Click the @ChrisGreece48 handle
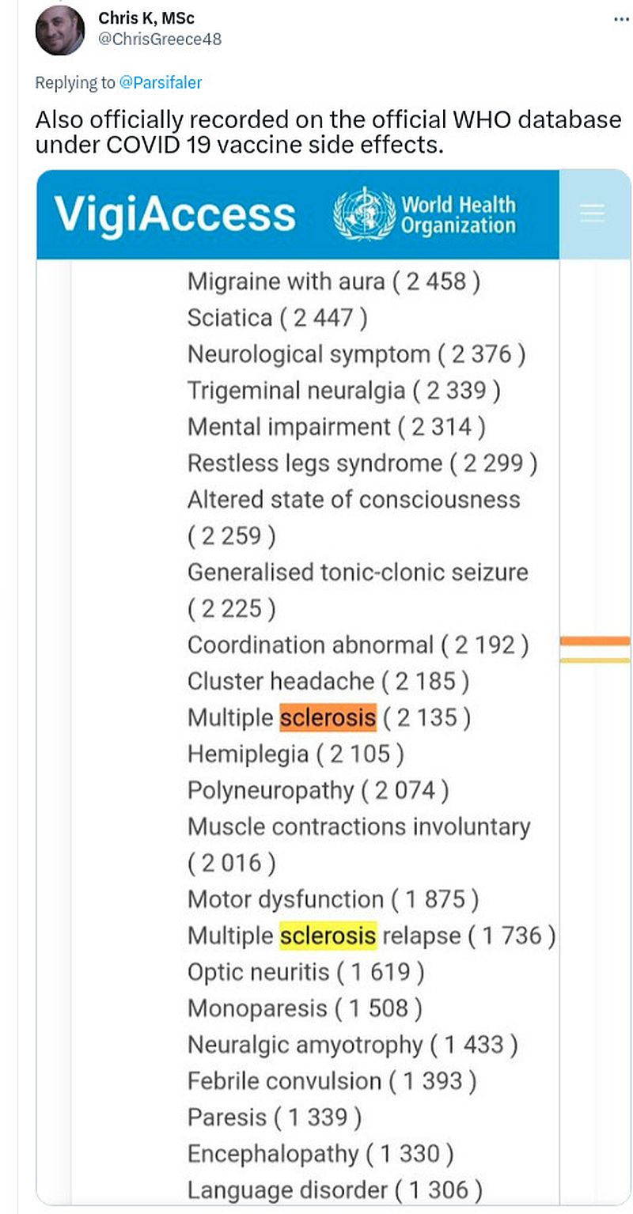The image size is (633, 1214). pos(160,38)
